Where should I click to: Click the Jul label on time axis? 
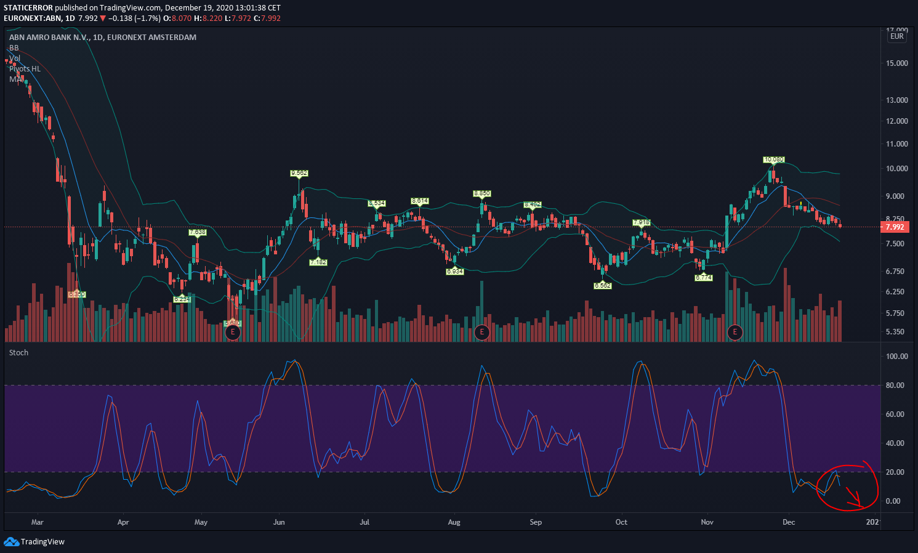point(364,522)
